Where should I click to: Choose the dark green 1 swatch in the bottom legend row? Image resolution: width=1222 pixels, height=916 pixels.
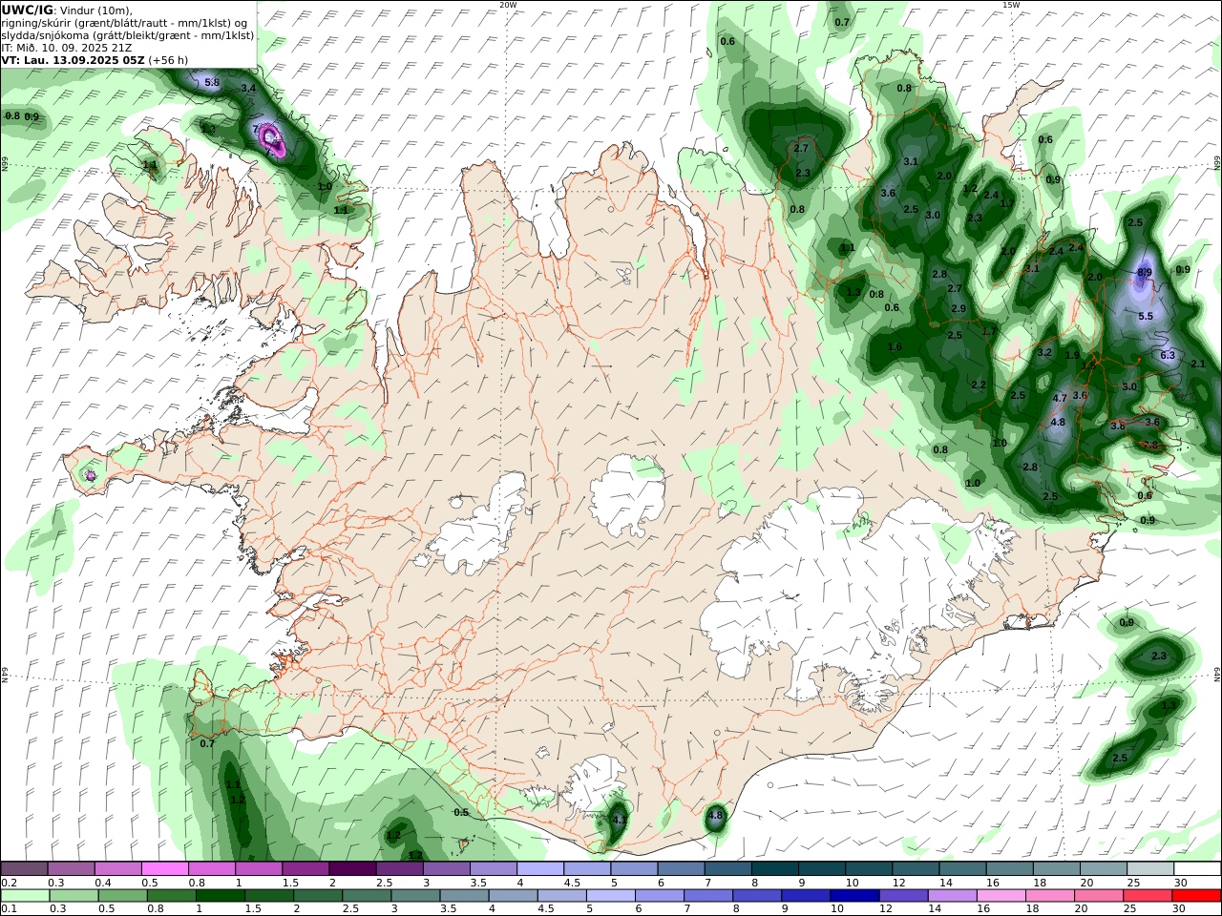point(220,896)
